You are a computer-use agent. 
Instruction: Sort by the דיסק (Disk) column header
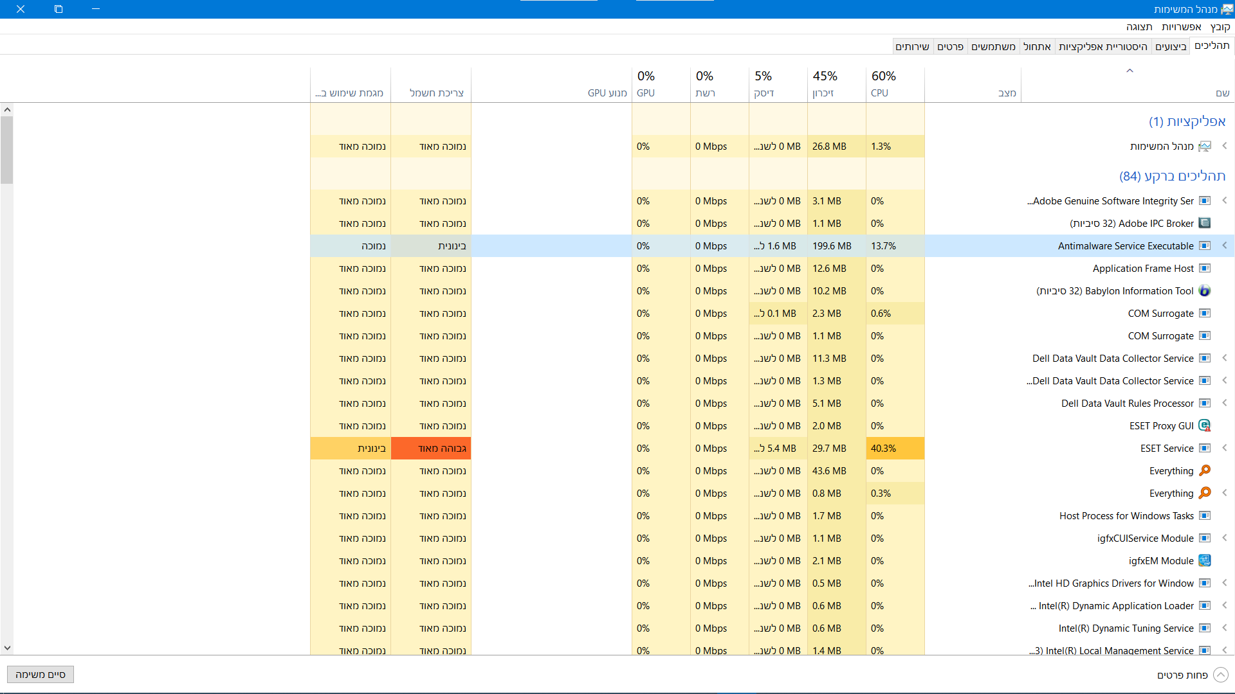[x=778, y=84]
